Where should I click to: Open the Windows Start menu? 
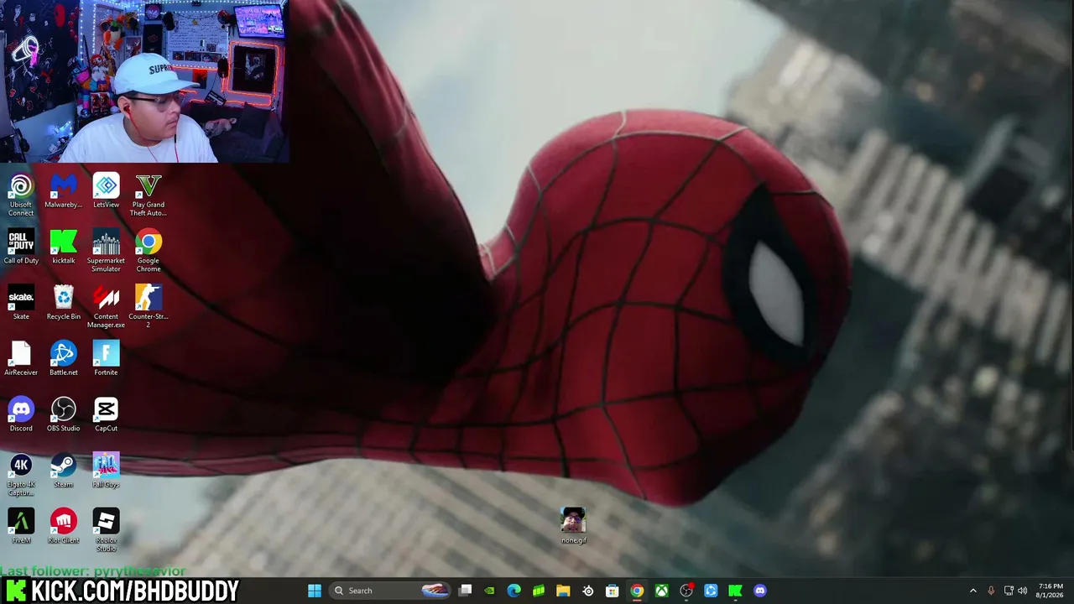tap(315, 591)
